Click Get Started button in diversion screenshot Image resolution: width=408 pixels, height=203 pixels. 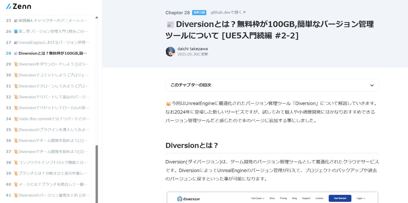click(340, 198)
